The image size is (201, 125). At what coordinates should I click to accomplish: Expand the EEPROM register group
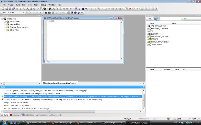(148, 34)
